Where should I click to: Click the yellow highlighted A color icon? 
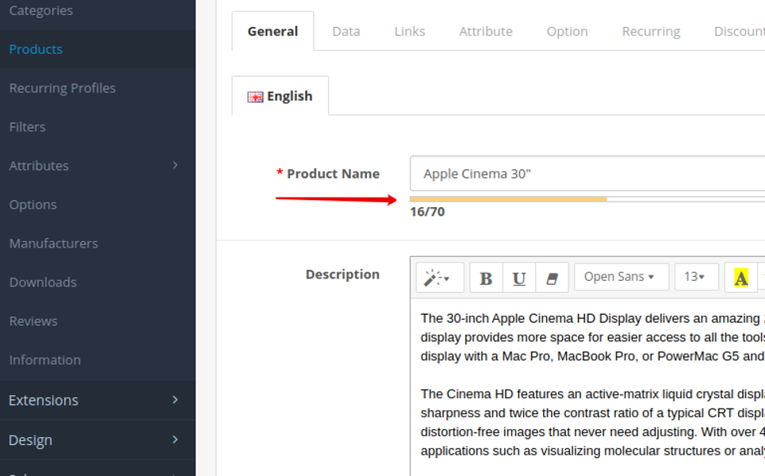740,278
